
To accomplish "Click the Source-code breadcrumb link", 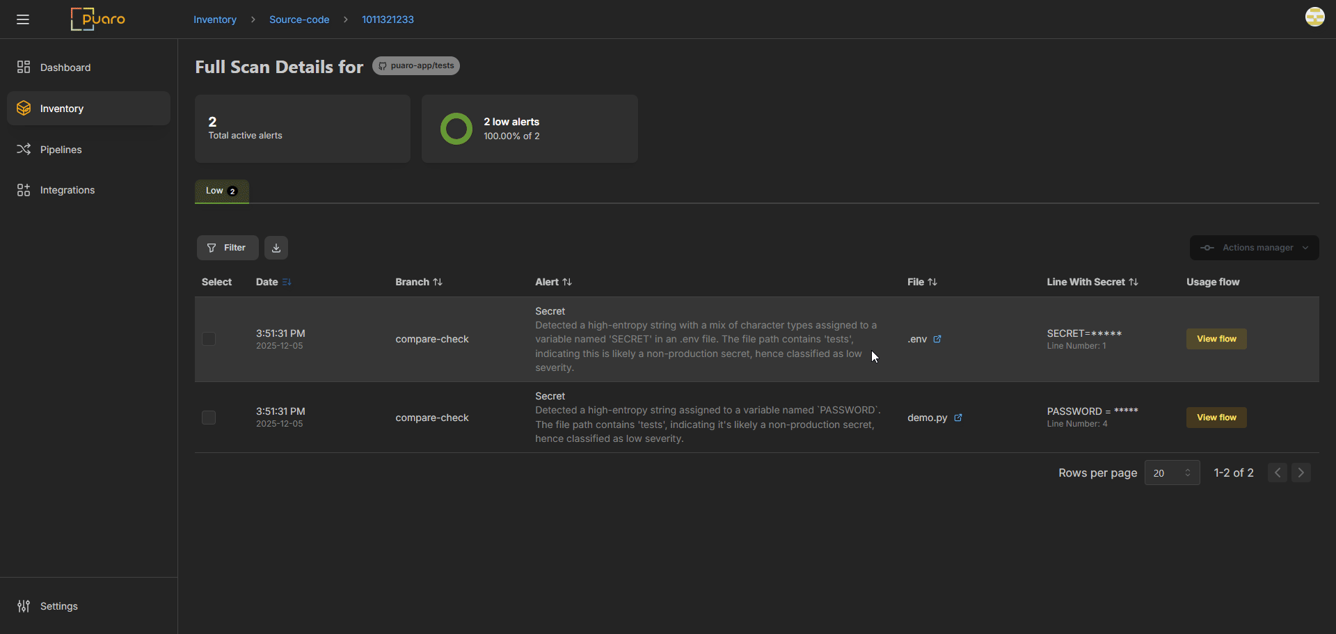I will [299, 19].
